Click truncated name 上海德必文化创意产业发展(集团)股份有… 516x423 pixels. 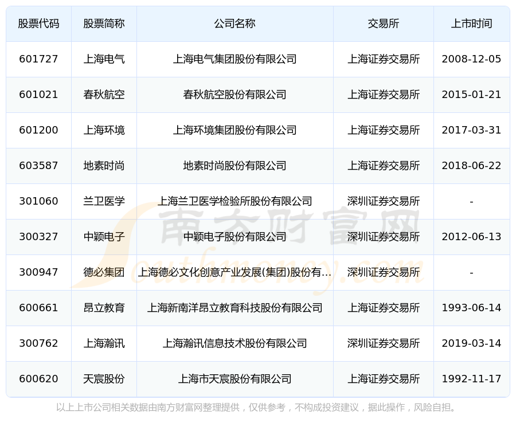point(235,272)
